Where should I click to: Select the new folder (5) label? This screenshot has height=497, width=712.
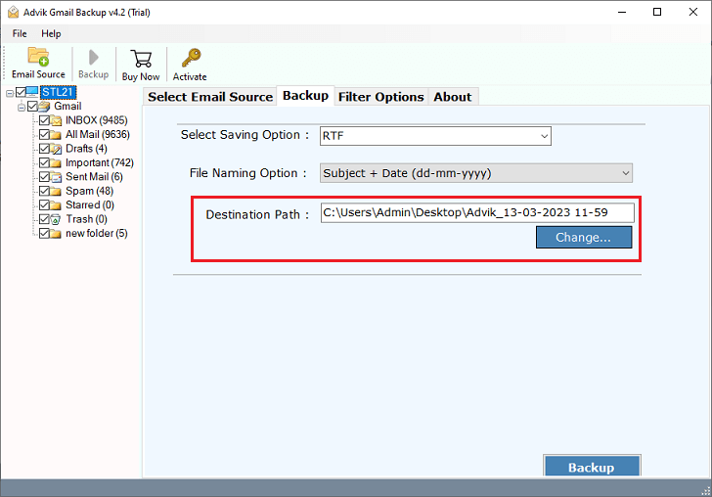click(96, 234)
